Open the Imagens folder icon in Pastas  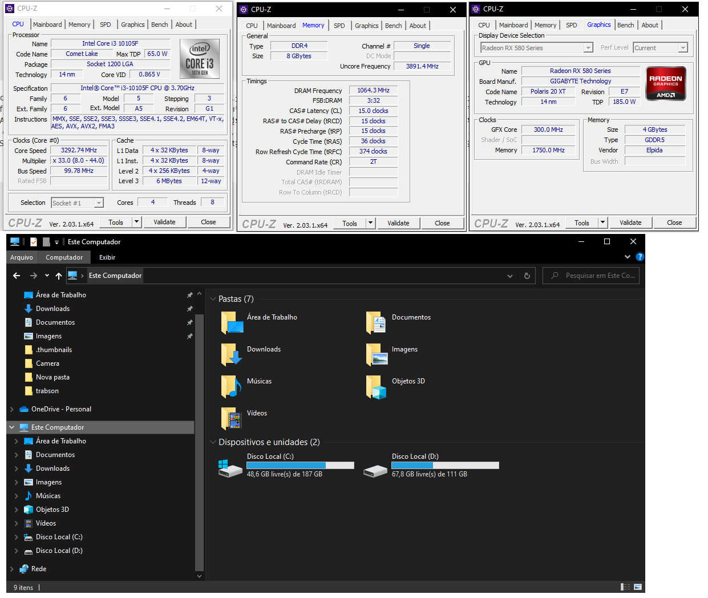(377, 354)
